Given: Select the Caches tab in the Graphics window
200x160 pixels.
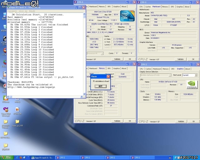Looking at the screenshot, I should click(x=148, y=69).
